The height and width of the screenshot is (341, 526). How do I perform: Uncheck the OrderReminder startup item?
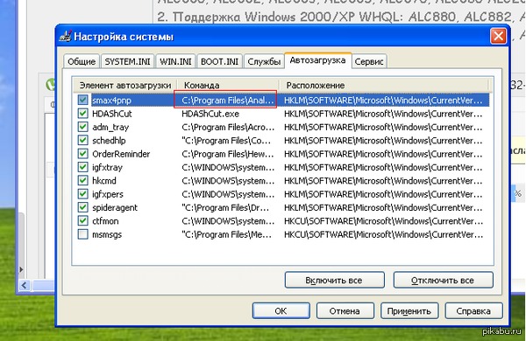(82, 154)
